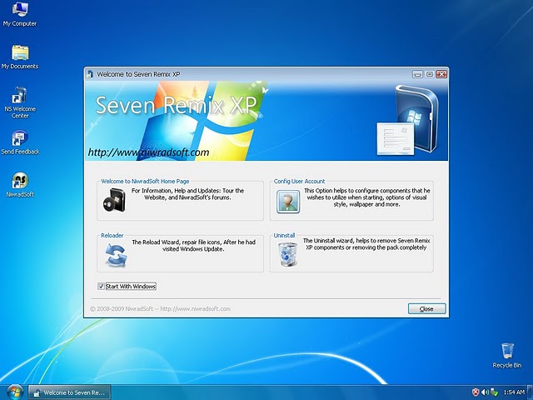Click the network connection tray icon
Image resolution: width=533 pixels, height=400 pixels.
[494, 392]
